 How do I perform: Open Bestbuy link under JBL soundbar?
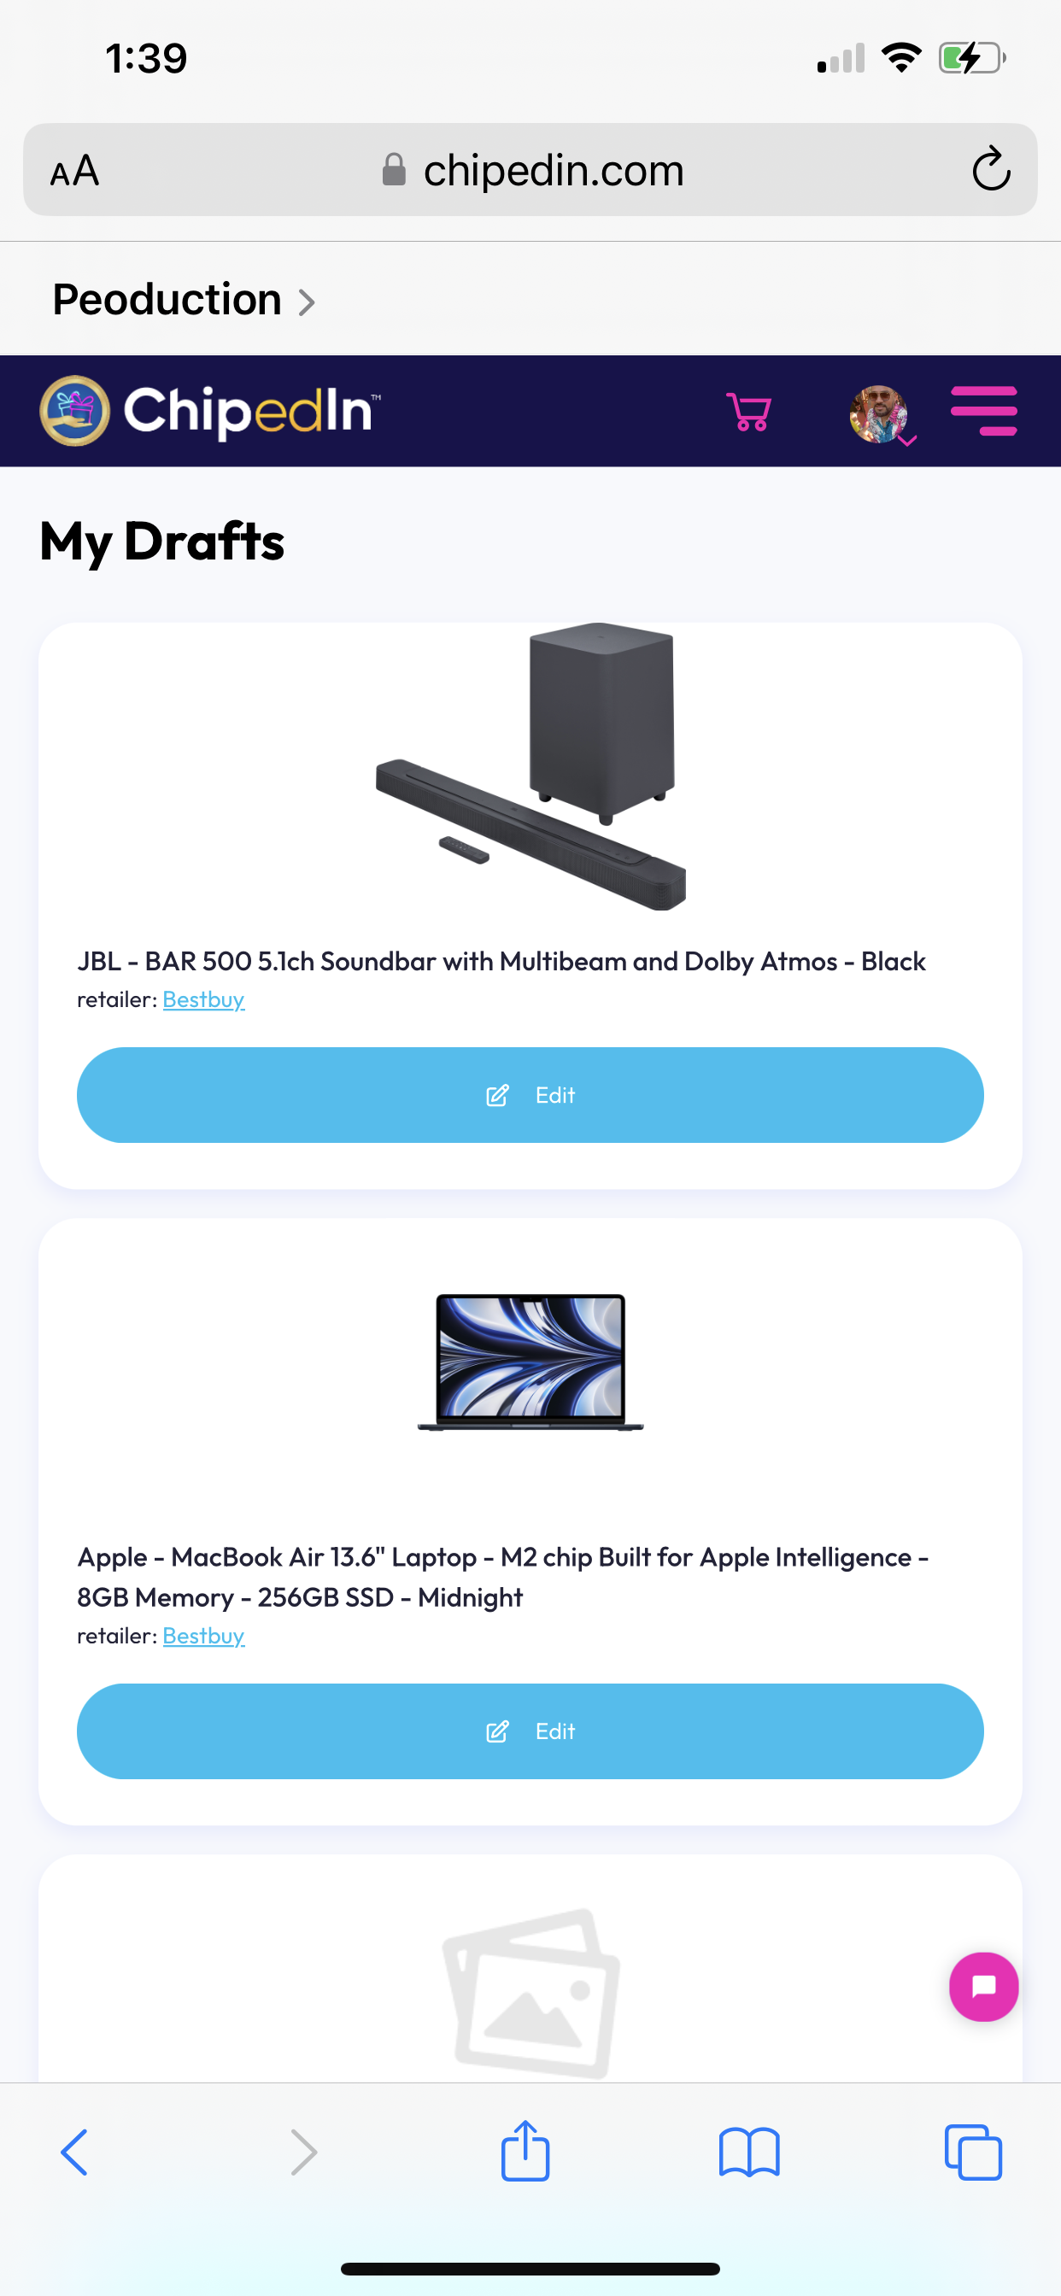203,999
